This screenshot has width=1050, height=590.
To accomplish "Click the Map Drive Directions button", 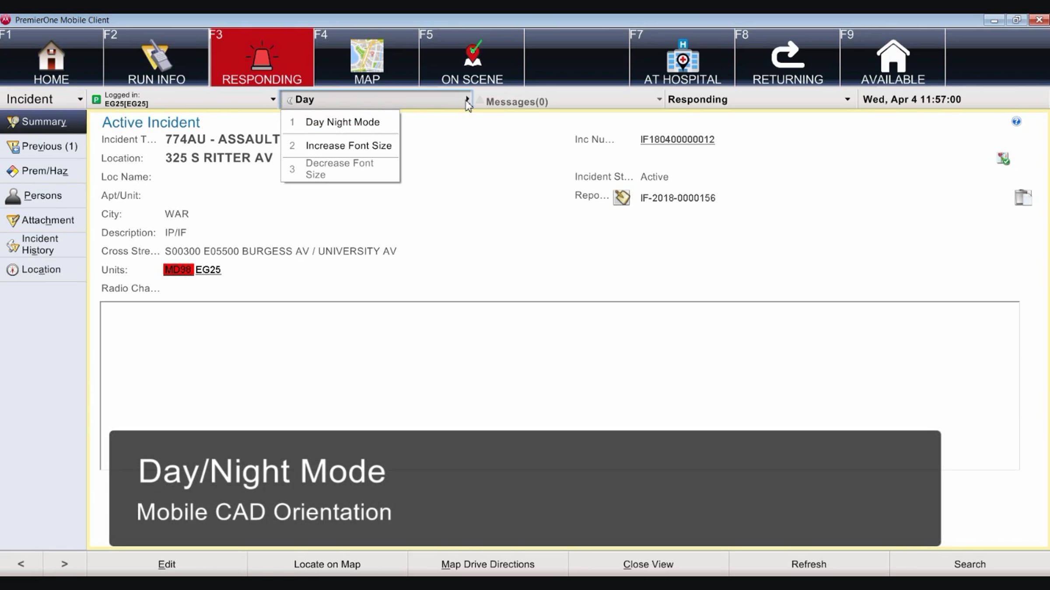I will tap(488, 564).
